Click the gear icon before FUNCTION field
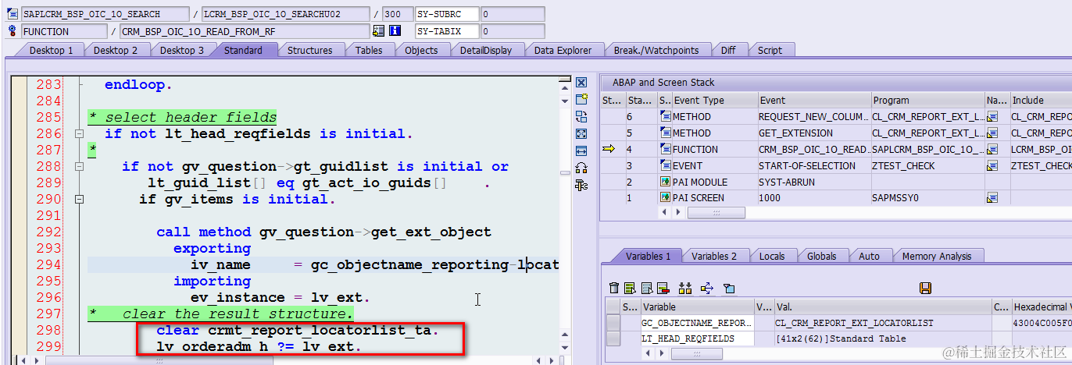The height and width of the screenshot is (365, 1072). click(x=12, y=31)
